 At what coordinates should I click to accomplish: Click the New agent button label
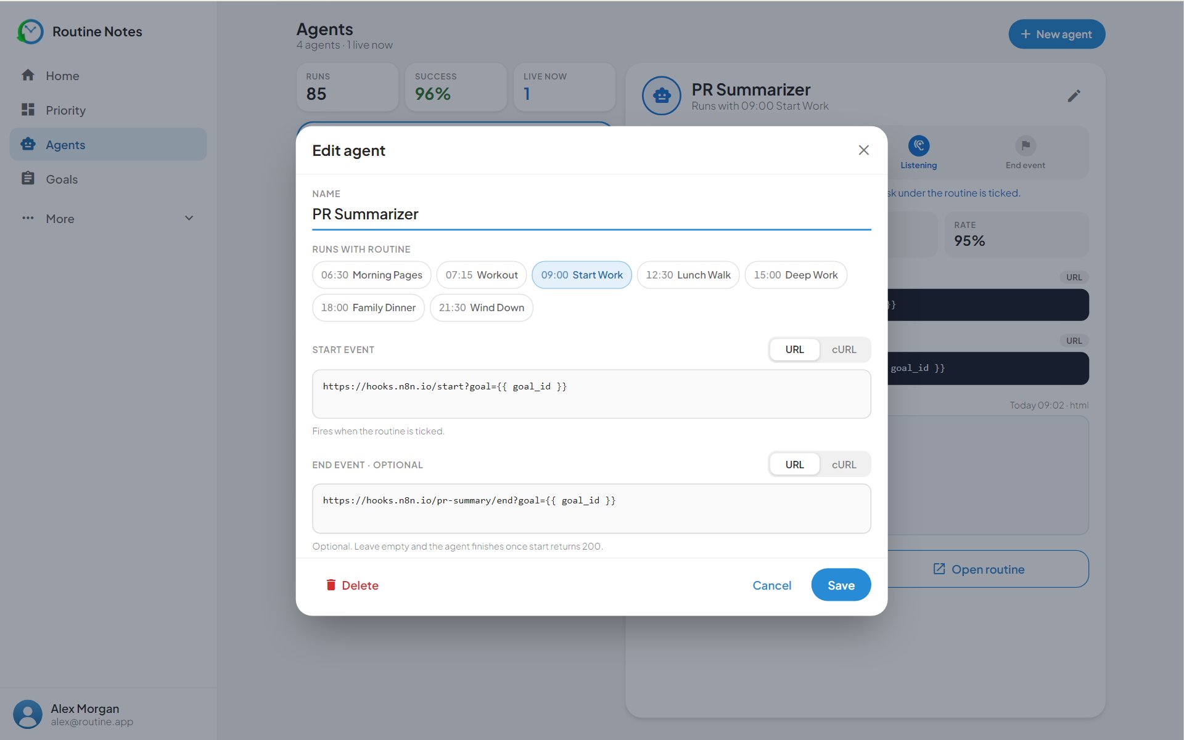(1063, 35)
